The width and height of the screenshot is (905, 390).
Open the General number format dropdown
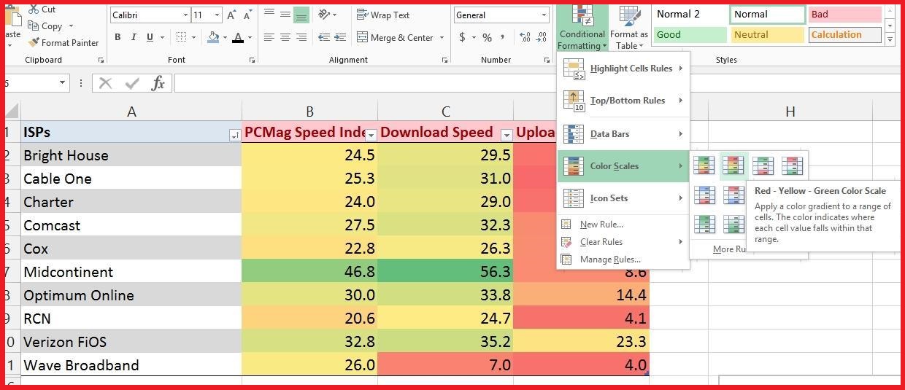click(544, 15)
